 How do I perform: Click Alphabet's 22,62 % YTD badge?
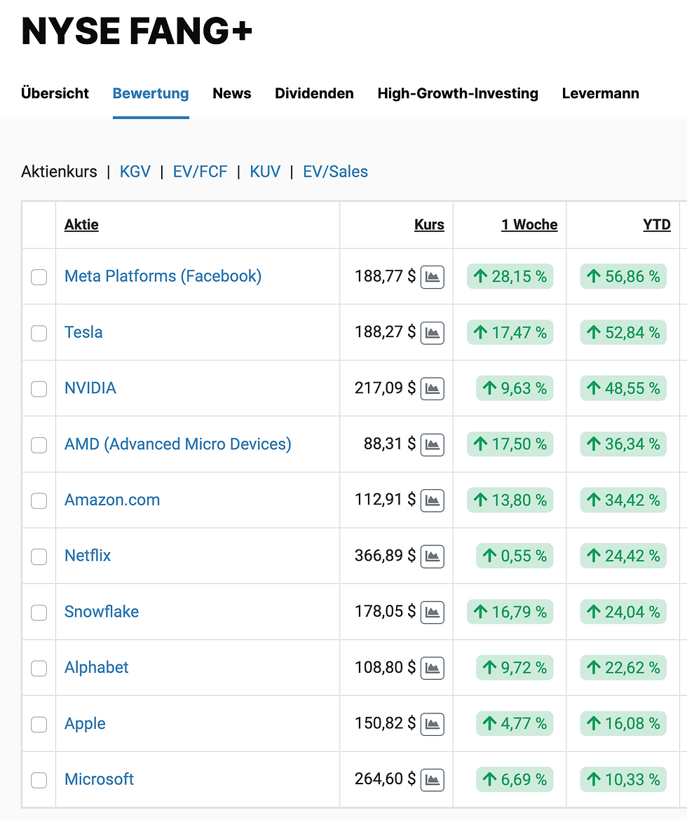(623, 667)
